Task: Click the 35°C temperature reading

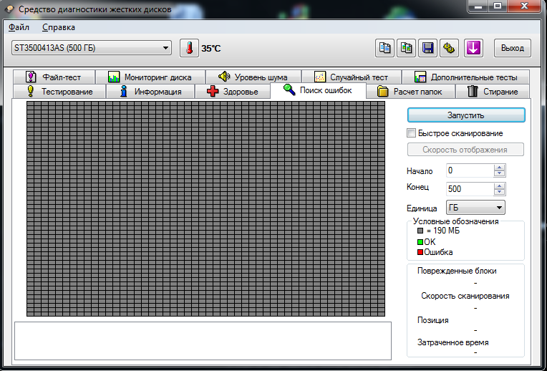Action: point(211,48)
